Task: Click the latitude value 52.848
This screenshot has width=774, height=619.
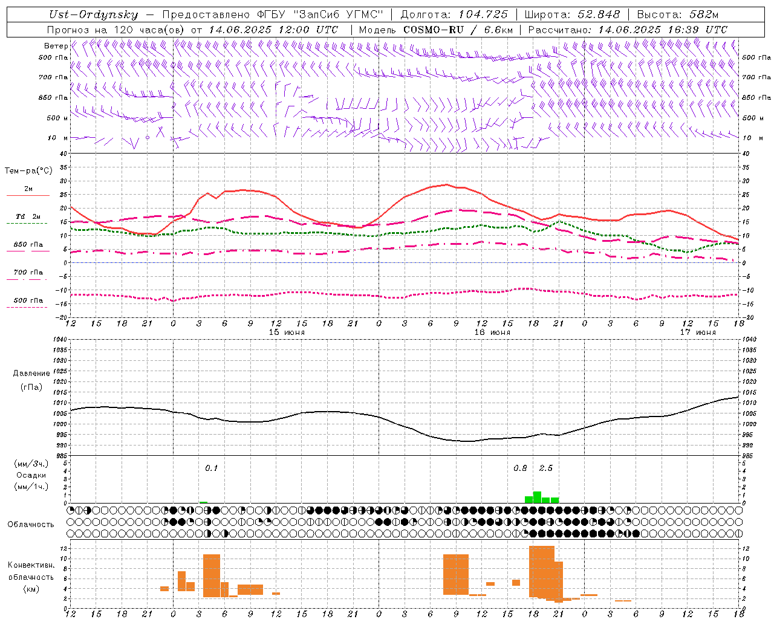Action: click(x=599, y=15)
